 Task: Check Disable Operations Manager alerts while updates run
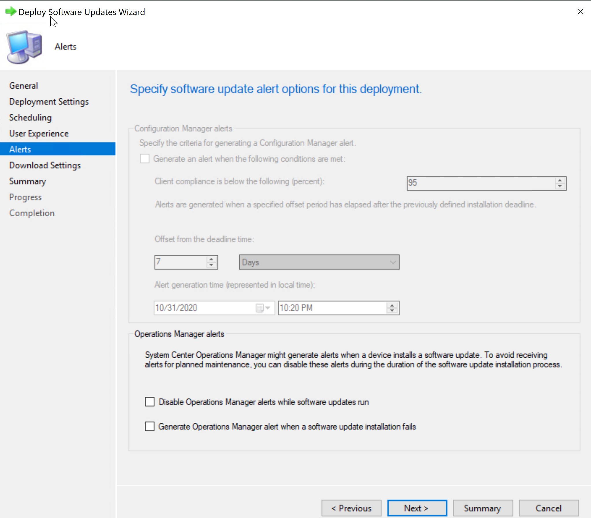point(150,402)
